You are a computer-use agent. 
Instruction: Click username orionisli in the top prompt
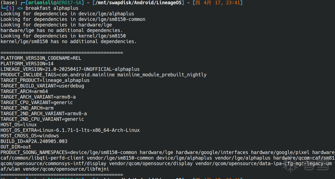40,3
